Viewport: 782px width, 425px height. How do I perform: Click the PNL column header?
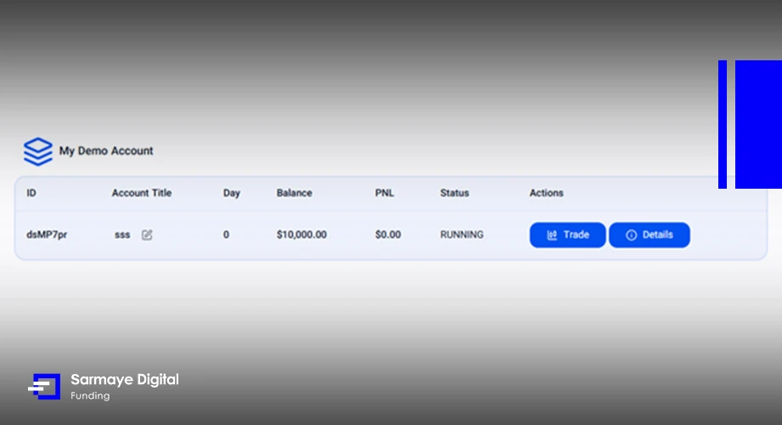pyautogui.click(x=385, y=193)
